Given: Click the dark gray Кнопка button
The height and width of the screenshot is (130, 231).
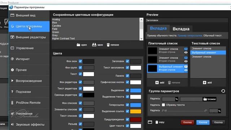Looking at the screenshot, I should click(x=218, y=122).
